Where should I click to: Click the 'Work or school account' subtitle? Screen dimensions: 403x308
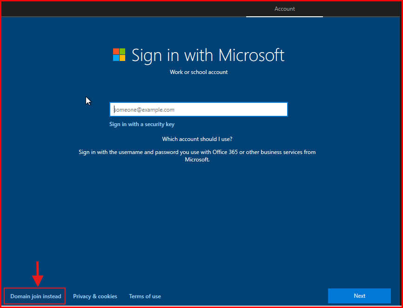[x=199, y=72]
